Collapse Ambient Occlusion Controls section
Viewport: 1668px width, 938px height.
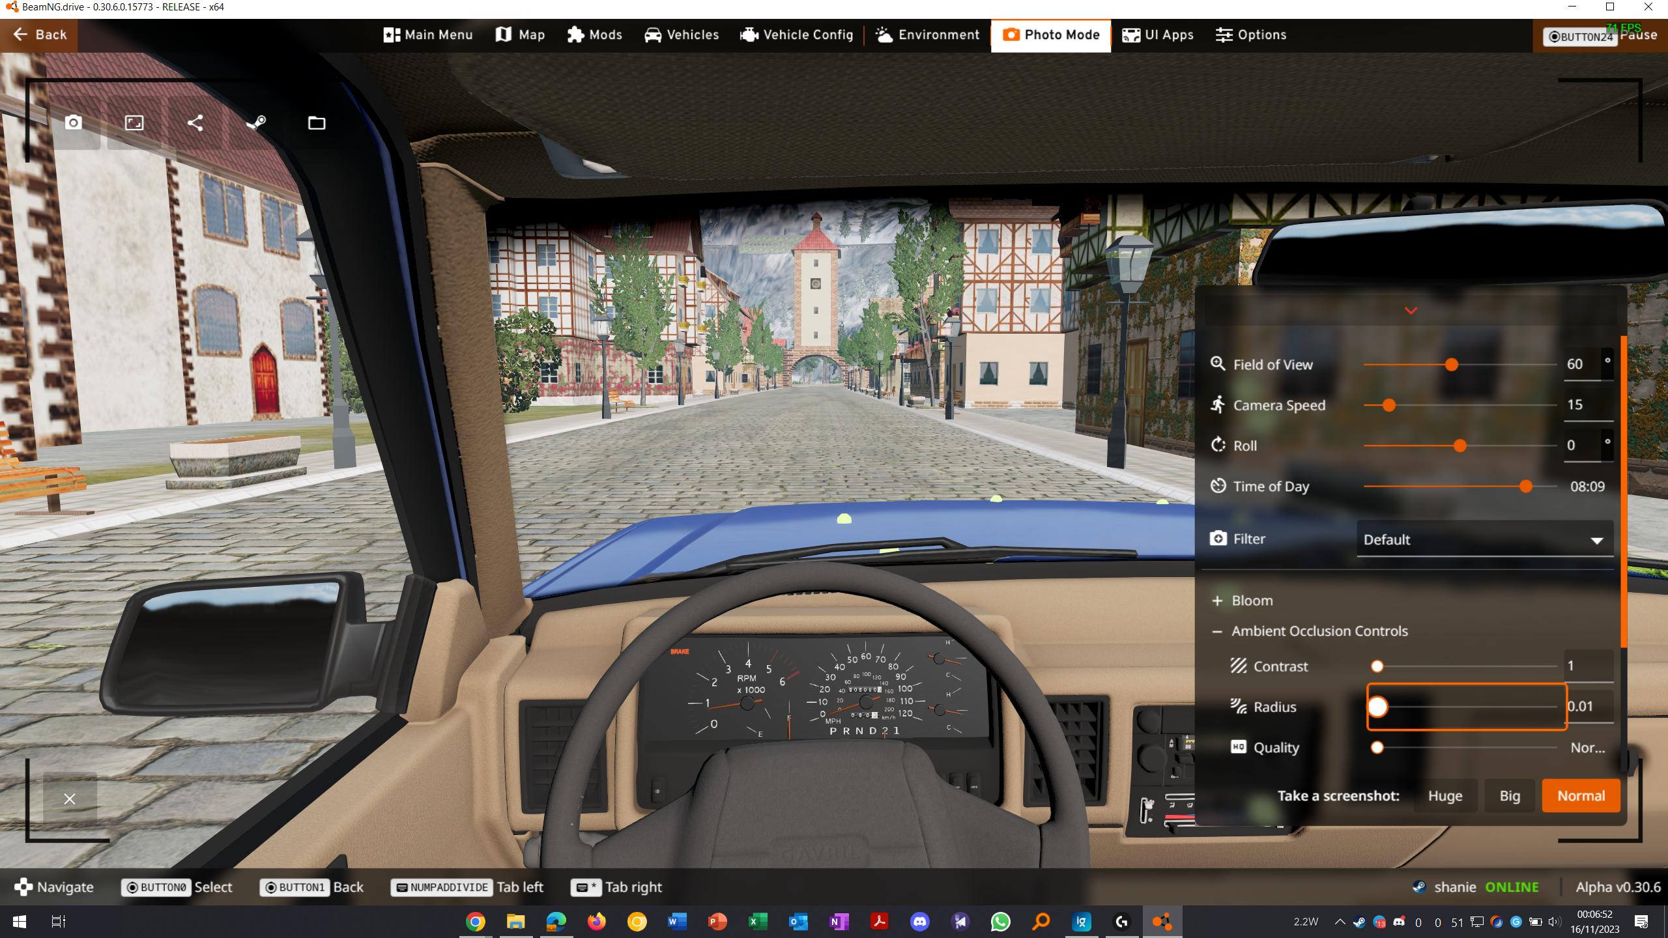(1319, 631)
